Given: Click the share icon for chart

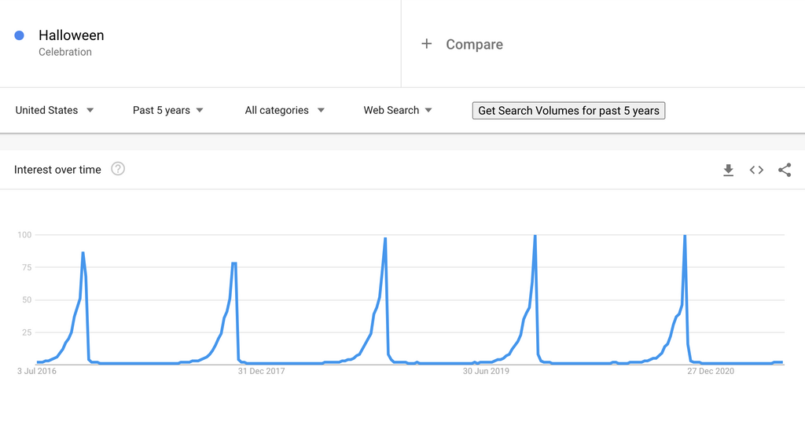Looking at the screenshot, I should [785, 170].
